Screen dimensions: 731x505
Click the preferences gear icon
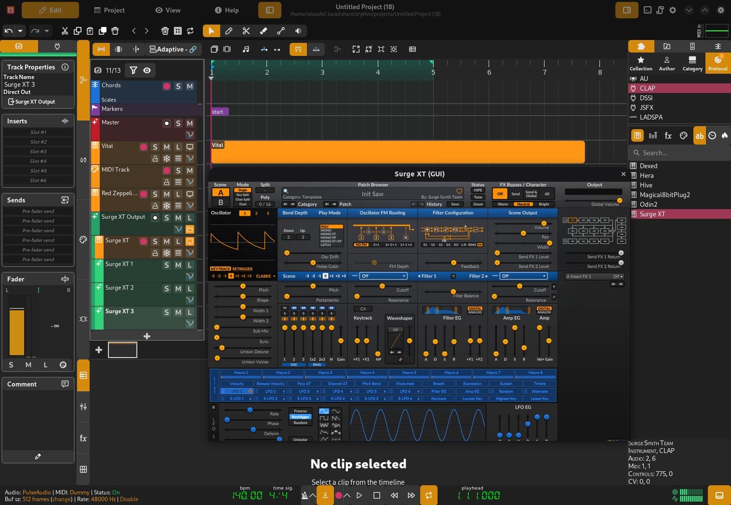(673, 10)
